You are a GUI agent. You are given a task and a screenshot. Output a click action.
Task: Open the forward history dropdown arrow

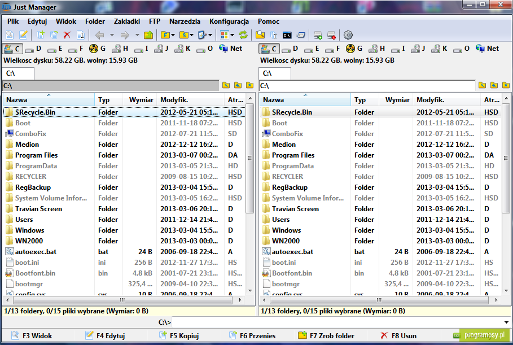(x=137, y=35)
